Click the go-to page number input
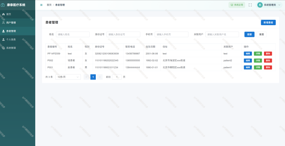 117,77
